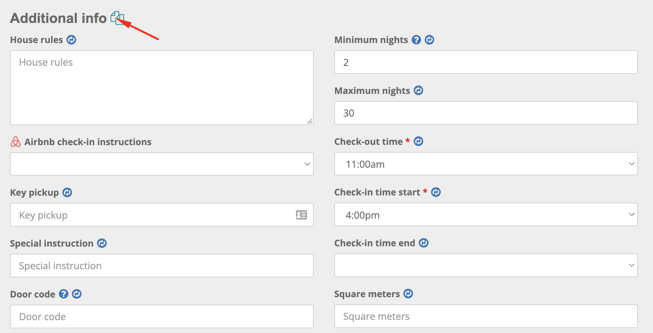Click the sync icon beside Check-out time
The height and width of the screenshot is (333, 653).
pyautogui.click(x=418, y=141)
